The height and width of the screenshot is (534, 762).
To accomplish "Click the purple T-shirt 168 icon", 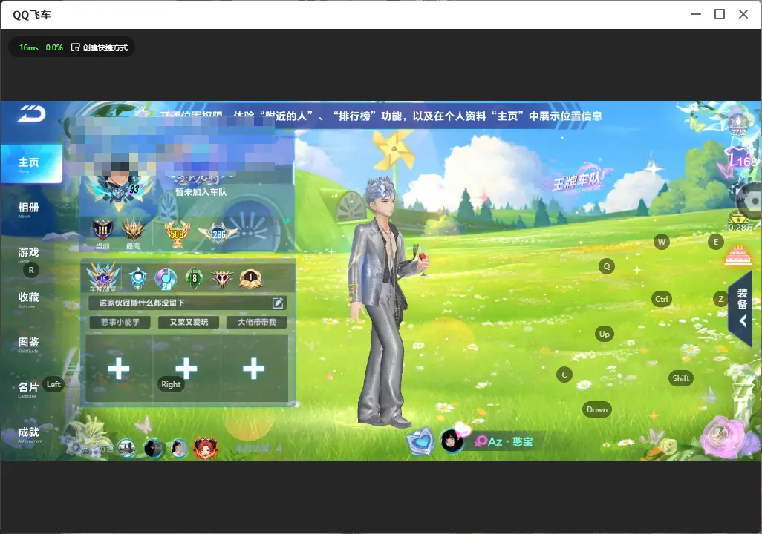I will pos(741,158).
